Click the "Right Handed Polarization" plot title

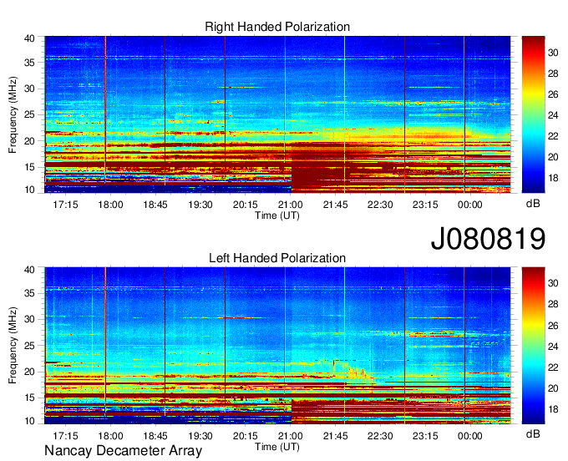click(x=277, y=27)
